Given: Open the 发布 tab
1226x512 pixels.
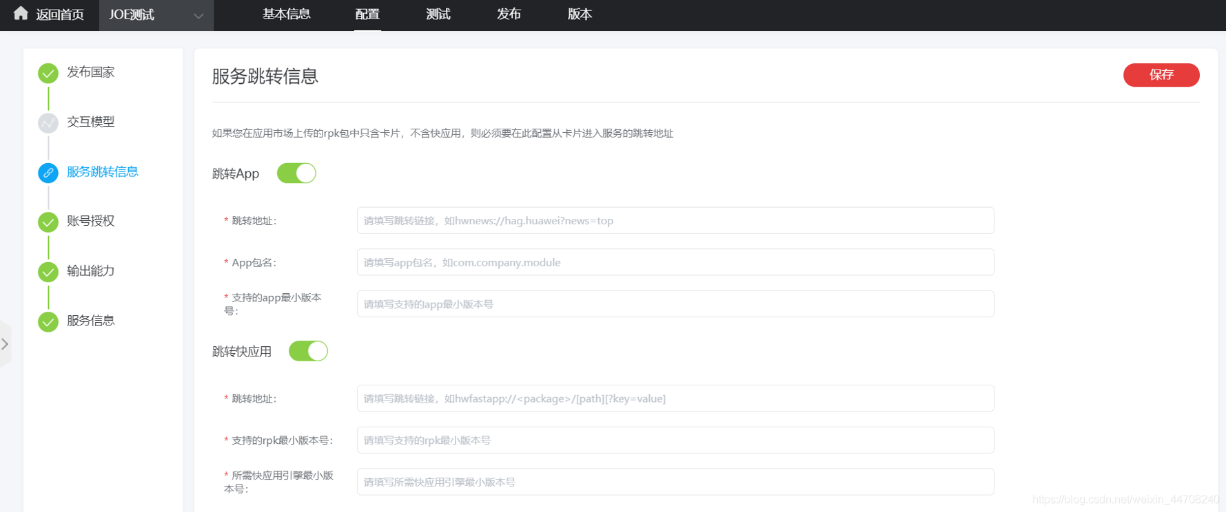Looking at the screenshot, I should 509,14.
